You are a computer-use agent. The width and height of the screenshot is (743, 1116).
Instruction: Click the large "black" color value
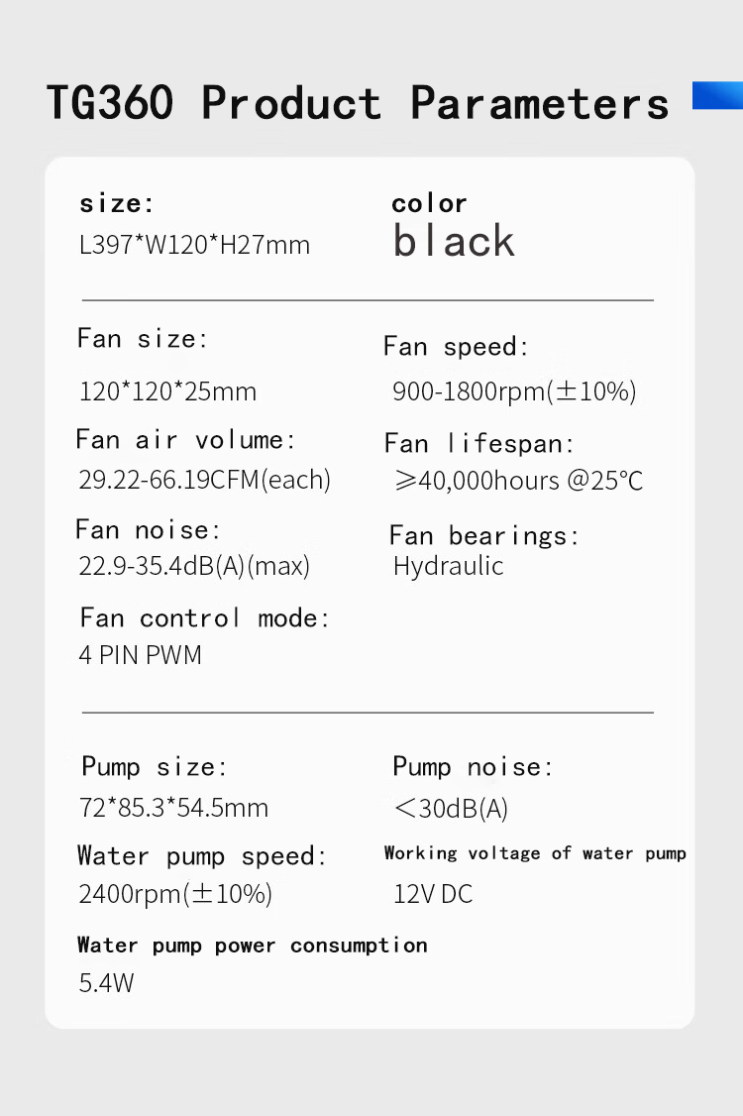coord(454,241)
